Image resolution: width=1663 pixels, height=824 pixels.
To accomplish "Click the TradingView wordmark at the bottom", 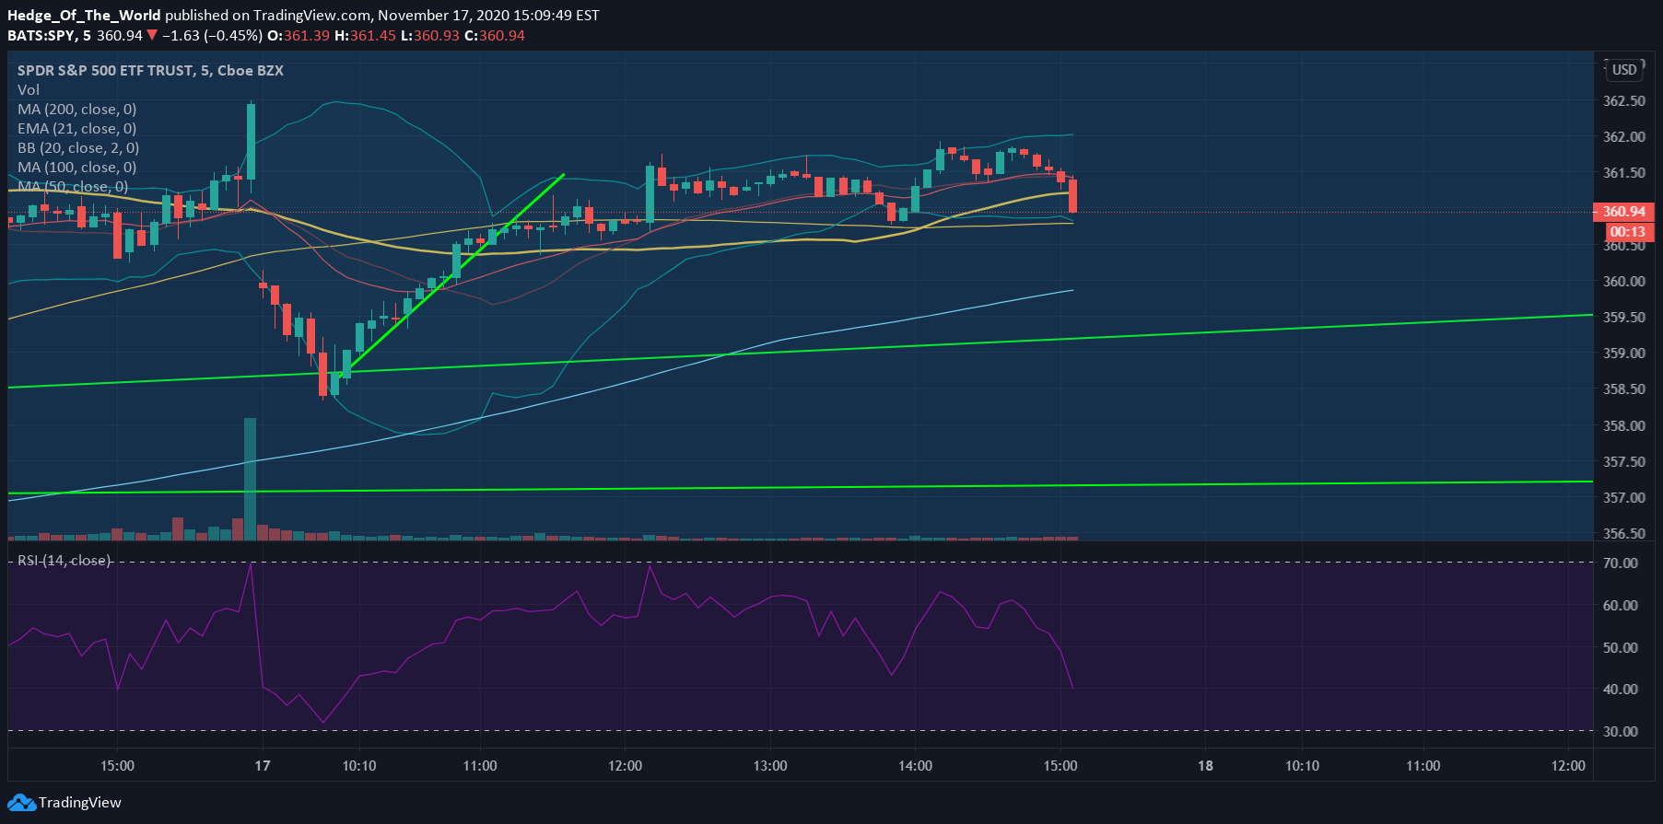I will click(x=80, y=803).
